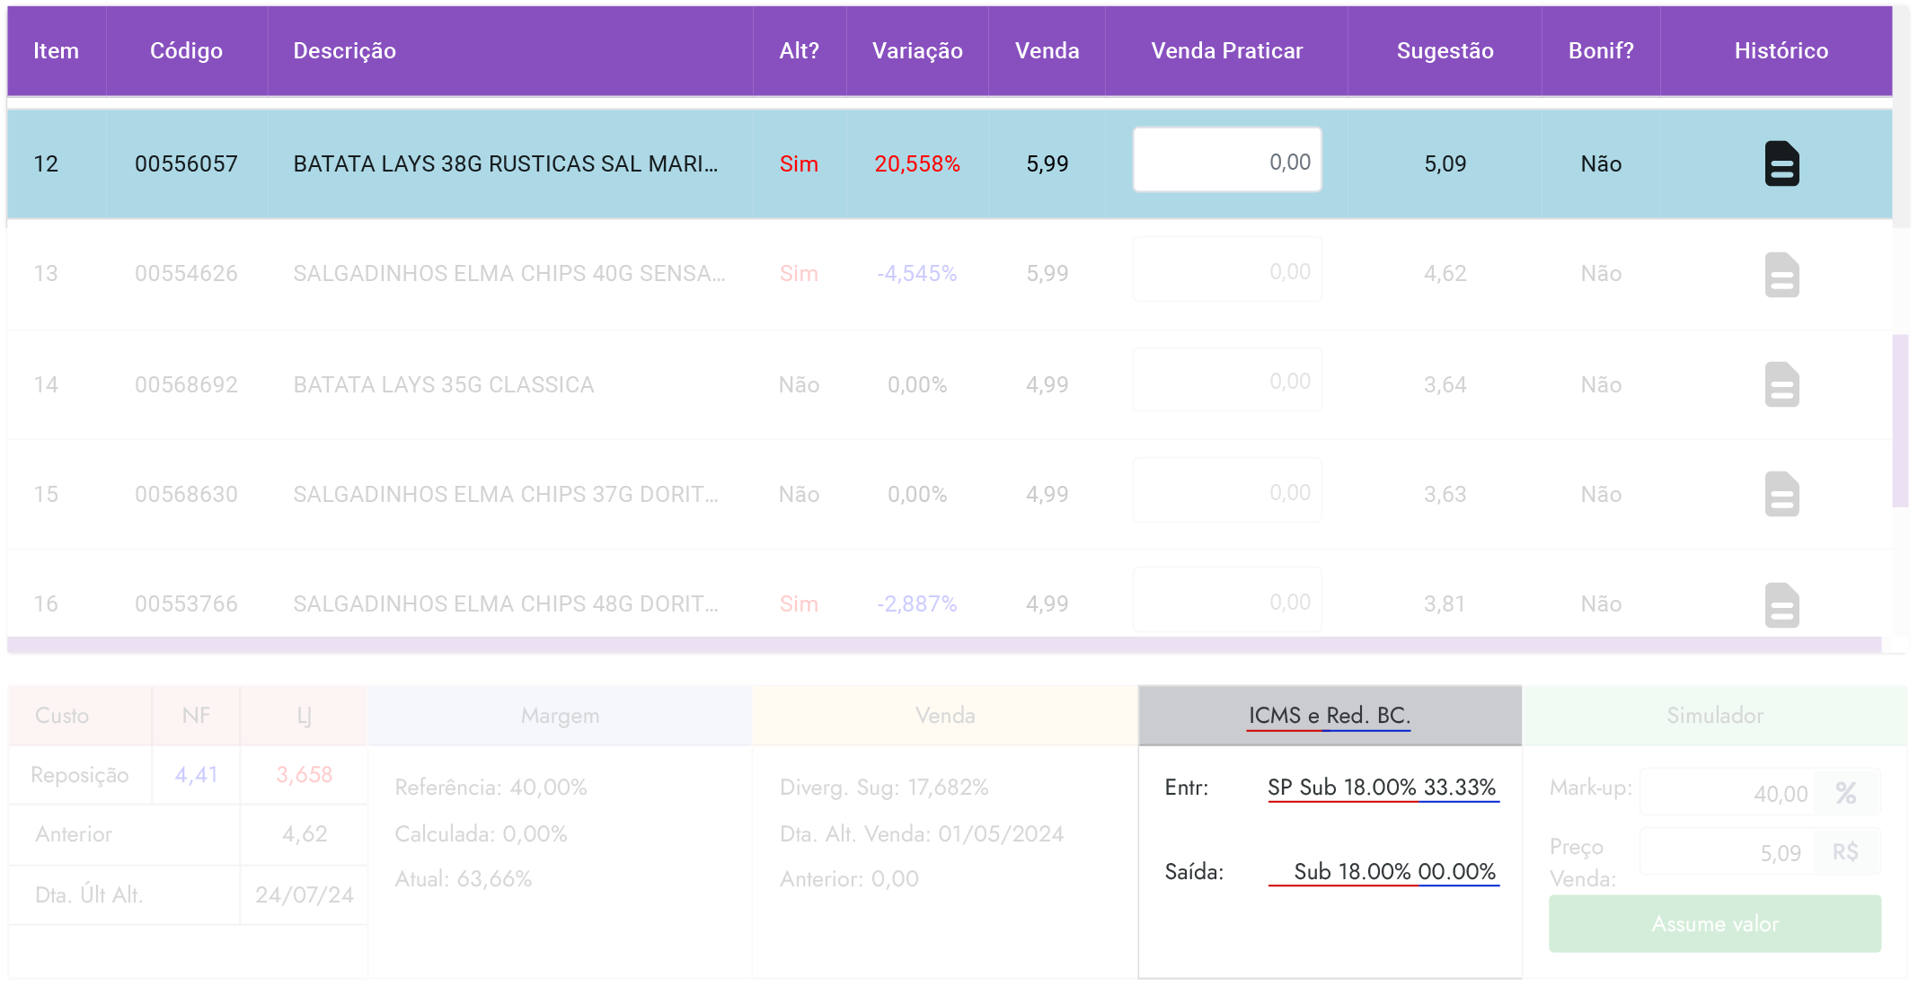Click R$ symbol beside Preço Venda field
The height and width of the screenshot is (995, 1918).
coord(1845,852)
